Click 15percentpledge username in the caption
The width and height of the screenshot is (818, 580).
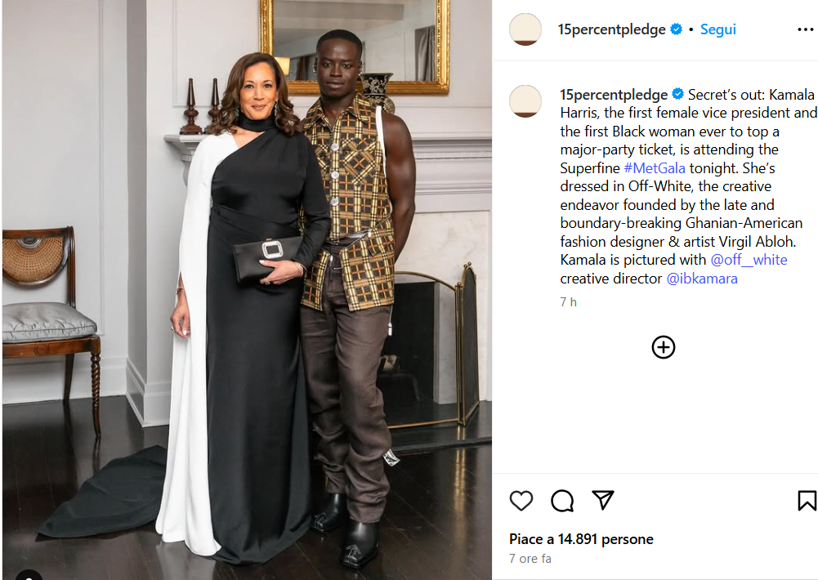coord(614,95)
